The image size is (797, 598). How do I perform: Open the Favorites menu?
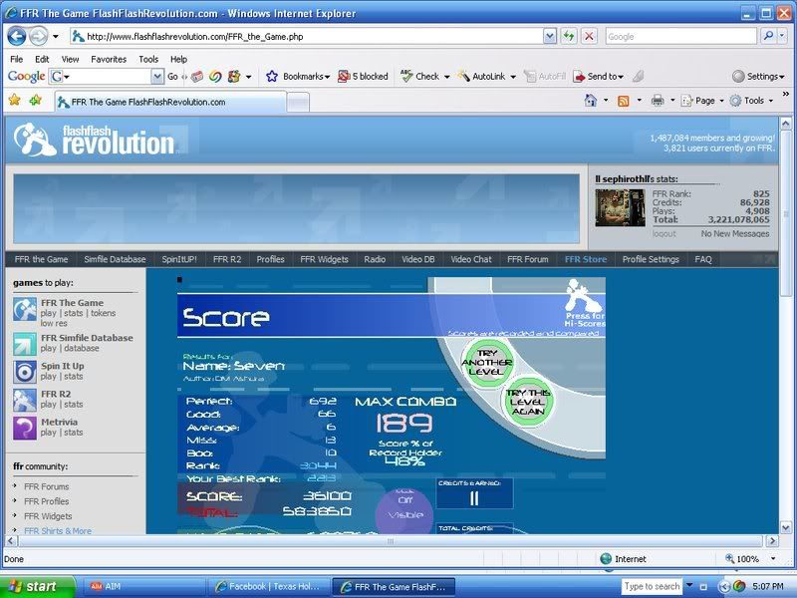109,59
